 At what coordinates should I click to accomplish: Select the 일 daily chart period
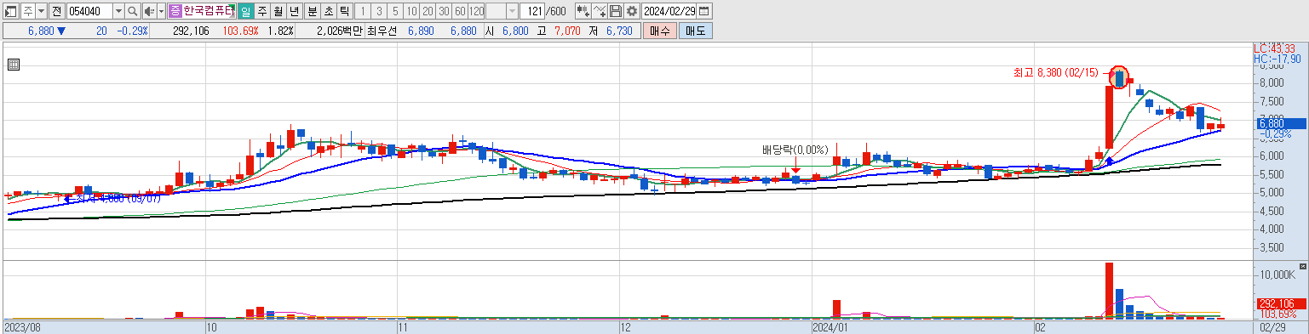click(245, 12)
